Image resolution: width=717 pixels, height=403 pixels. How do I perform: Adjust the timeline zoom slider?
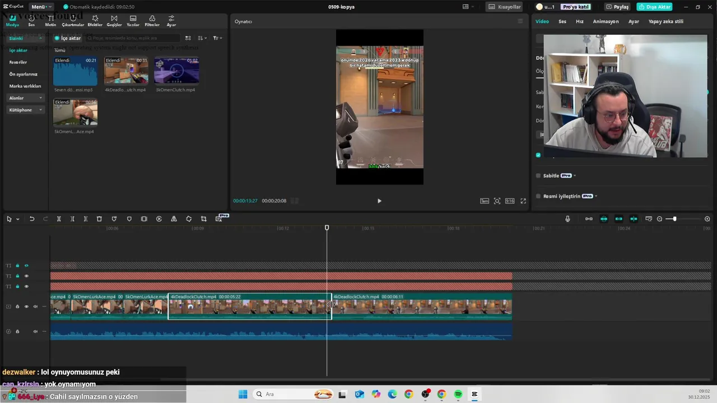coord(674,219)
